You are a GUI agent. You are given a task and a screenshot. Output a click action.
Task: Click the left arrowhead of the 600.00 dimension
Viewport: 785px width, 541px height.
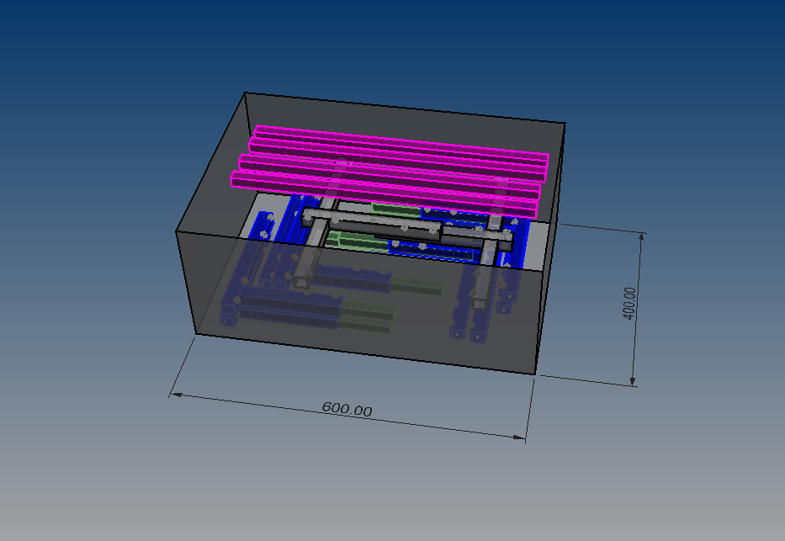point(173,394)
